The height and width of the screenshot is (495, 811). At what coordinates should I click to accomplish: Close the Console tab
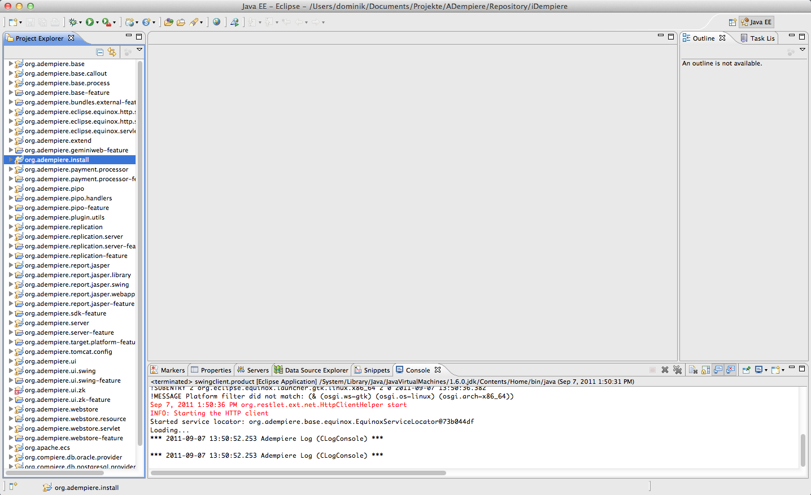click(438, 370)
